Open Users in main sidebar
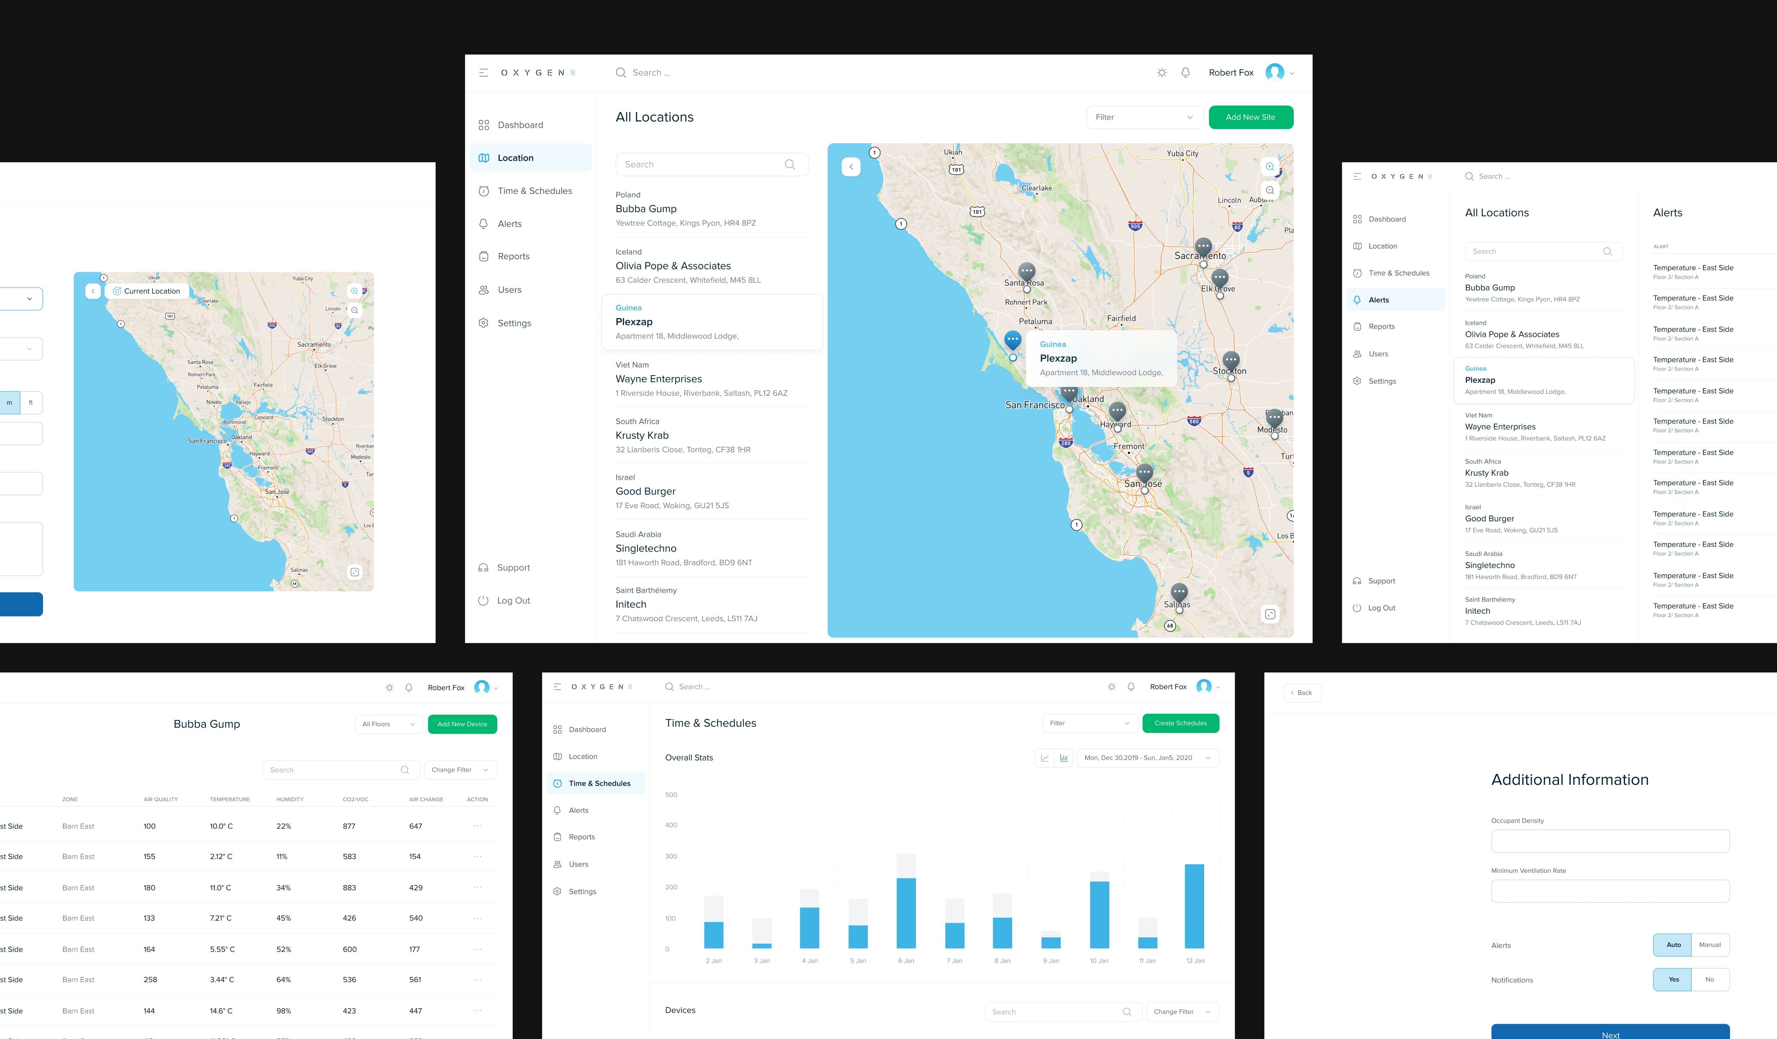Viewport: 1777px width, 1039px height. point(530,290)
